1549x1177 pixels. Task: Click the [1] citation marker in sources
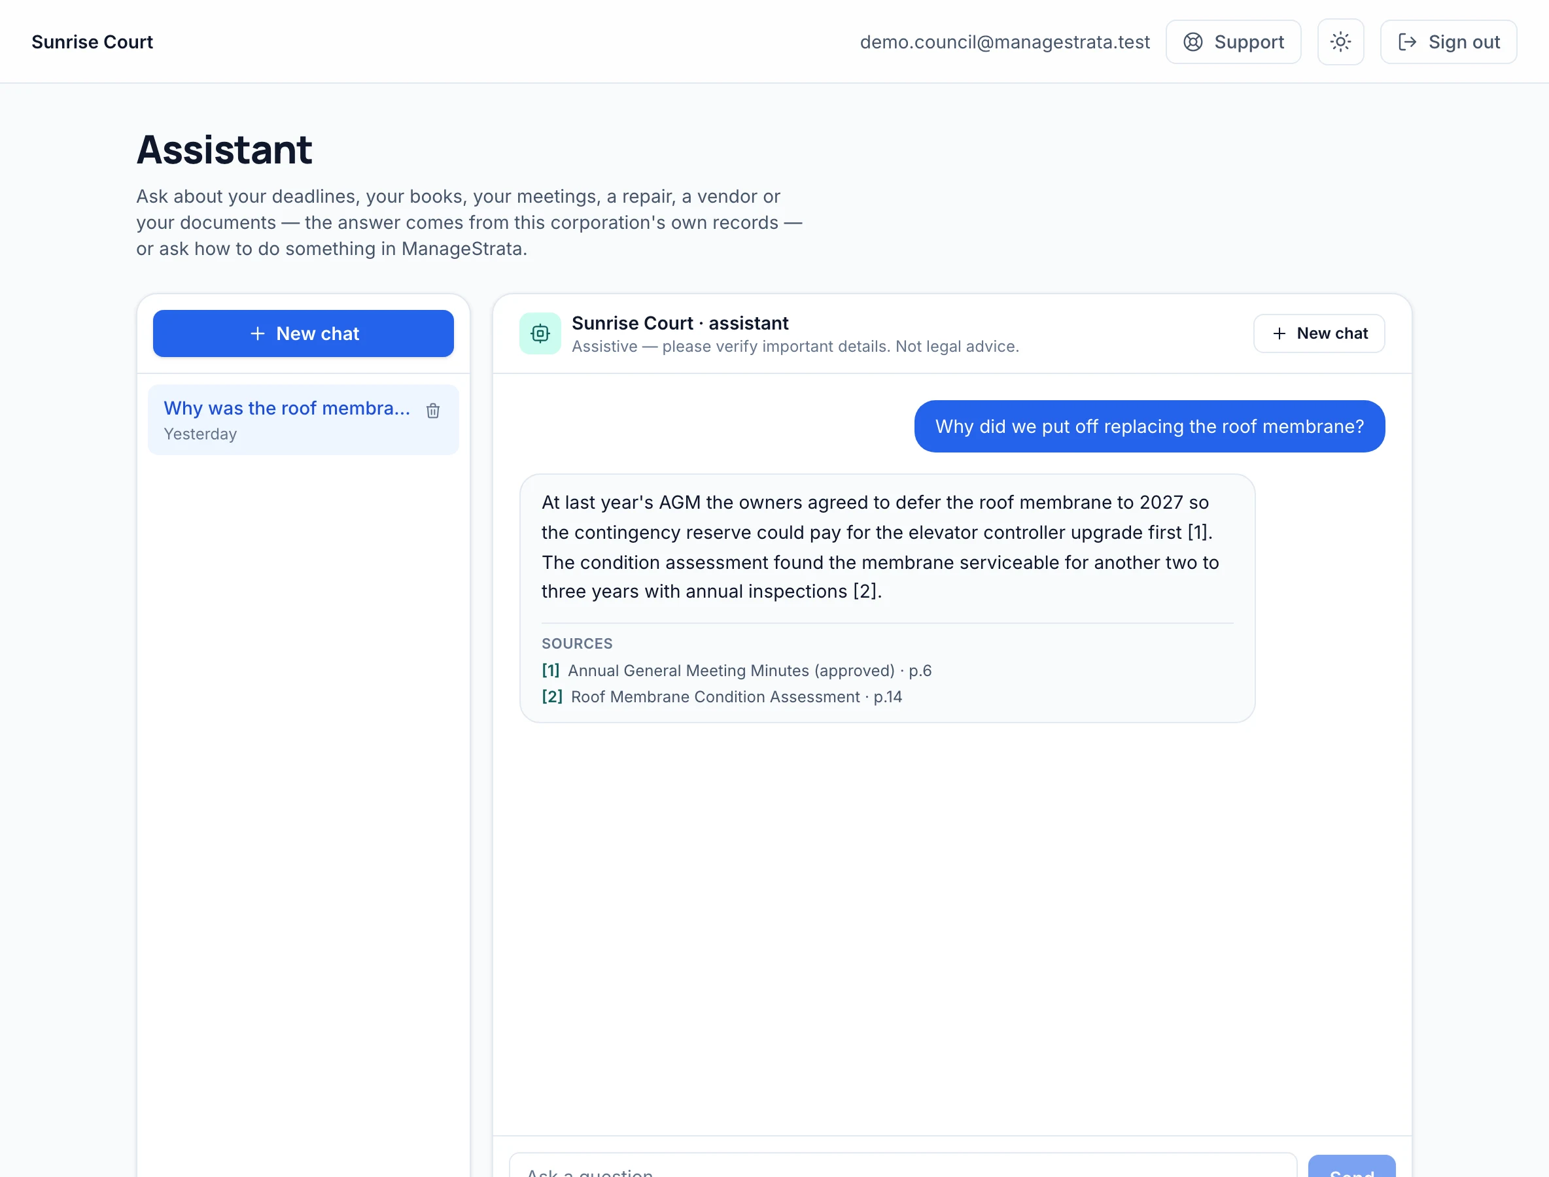[x=550, y=670]
